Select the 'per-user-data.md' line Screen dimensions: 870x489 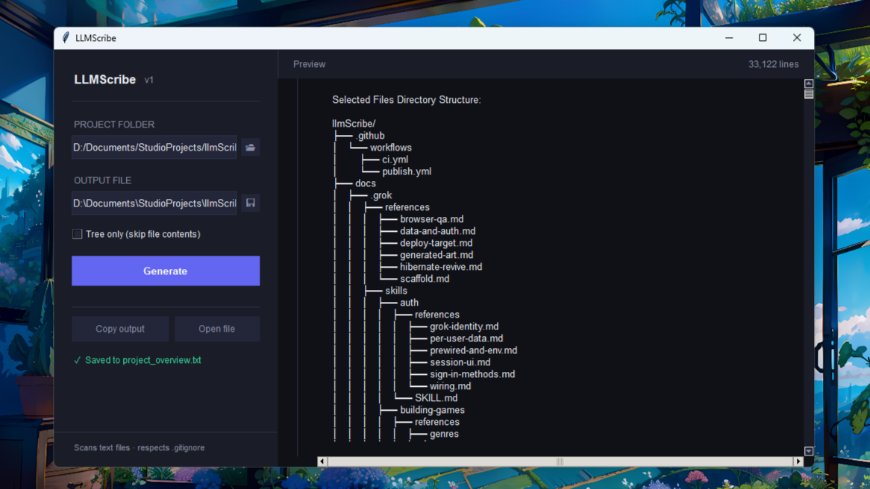466,338
